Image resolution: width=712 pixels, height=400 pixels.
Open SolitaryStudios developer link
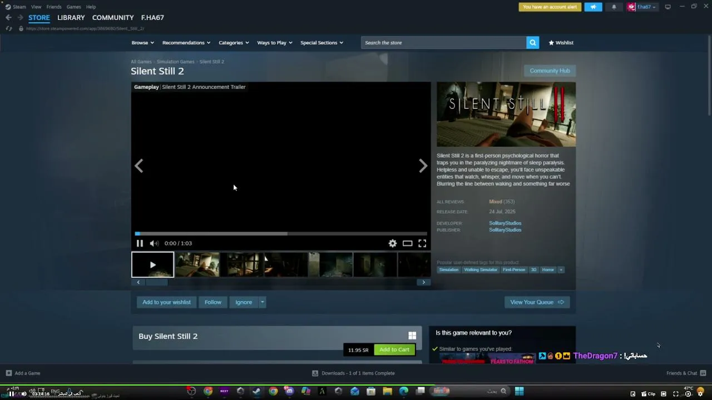point(505,223)
